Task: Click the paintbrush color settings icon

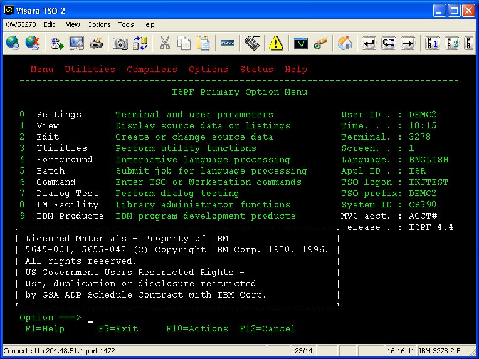Action: tap(320, 43)
